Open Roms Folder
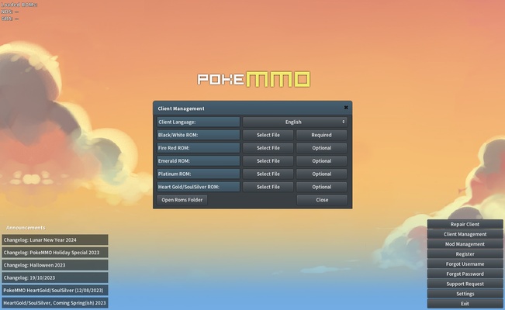Screen dimensions: 505x310 tap(182, 200)
